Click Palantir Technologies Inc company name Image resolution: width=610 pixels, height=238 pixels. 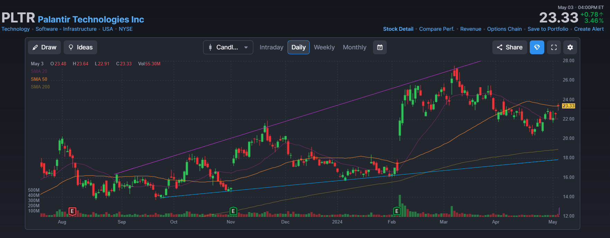tap(91, 19)
